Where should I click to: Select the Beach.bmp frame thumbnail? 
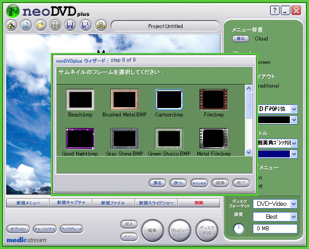(80, 100)
